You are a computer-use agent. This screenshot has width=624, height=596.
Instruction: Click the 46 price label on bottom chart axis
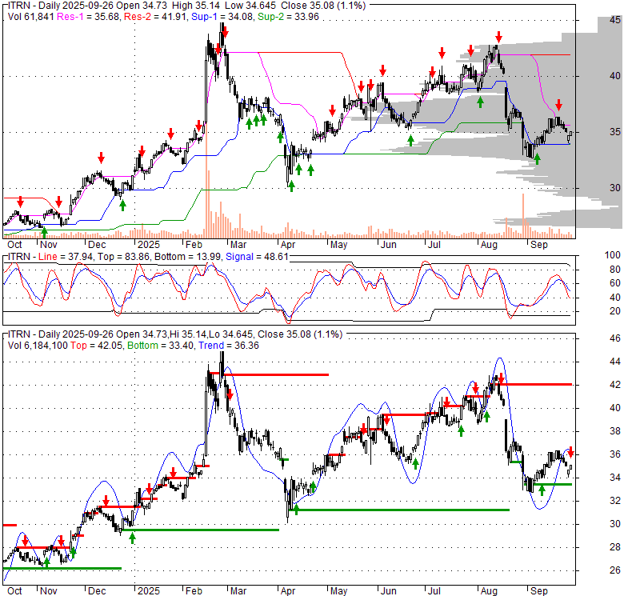(x=615, y=338)
